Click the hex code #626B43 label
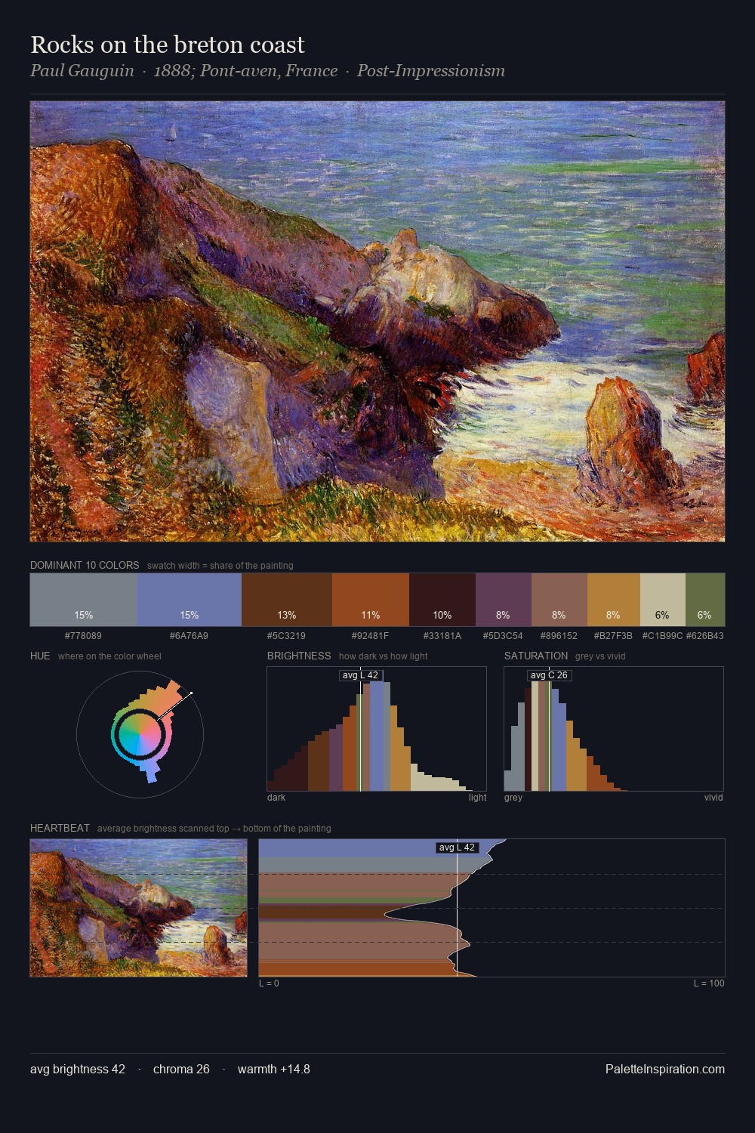The image size is (755, 1133). 704,636
